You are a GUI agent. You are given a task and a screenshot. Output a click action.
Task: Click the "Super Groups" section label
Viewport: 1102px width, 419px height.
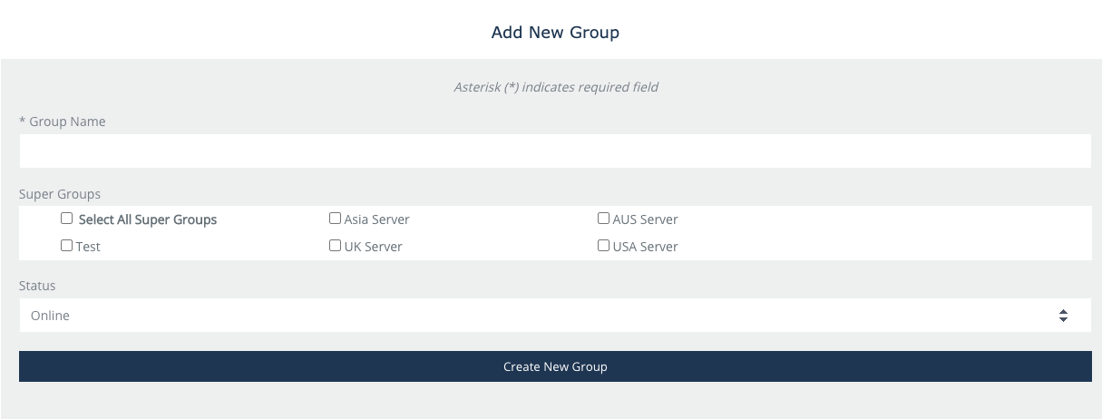click(x=60, y=194)
